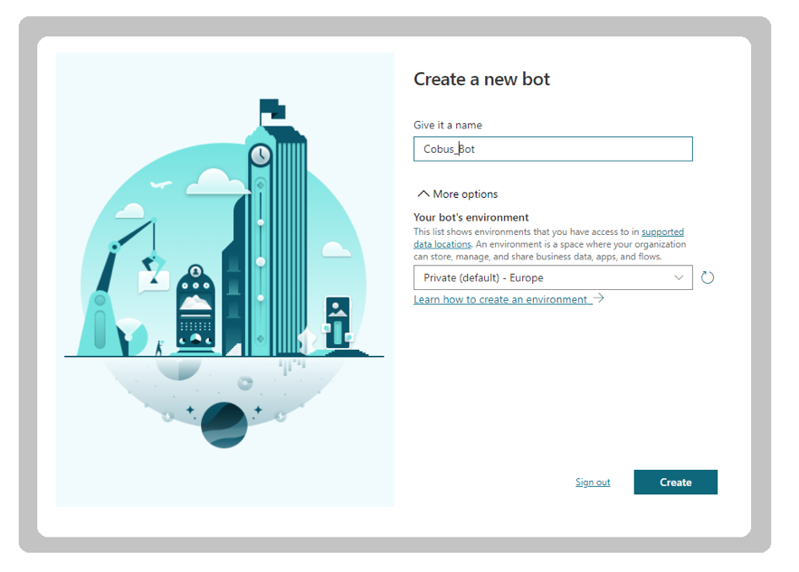Click the Your bot's environment label
799x572 pixels.
click(x=471, y=217)
